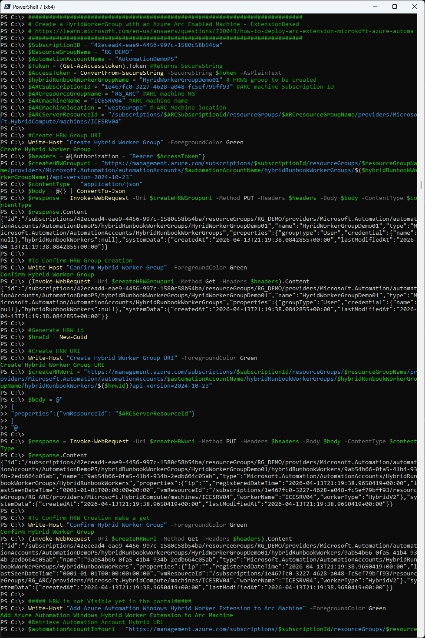425x638 pixels.
Task: Click the "westeurope" location string value
Action: point(122,108)
